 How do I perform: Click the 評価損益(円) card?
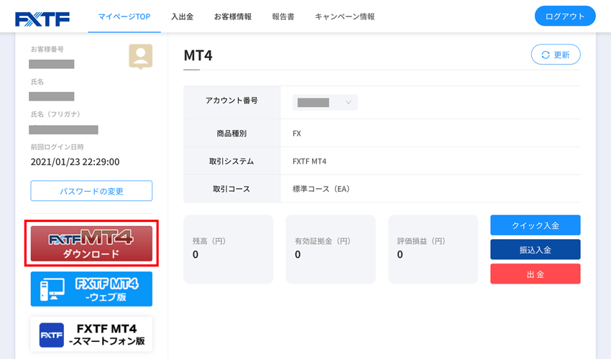coord(433,249)
